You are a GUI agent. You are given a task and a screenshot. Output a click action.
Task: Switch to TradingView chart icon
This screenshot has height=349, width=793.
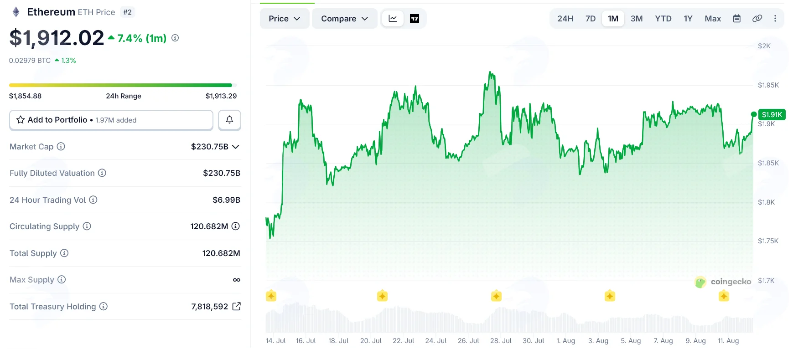click(415, 19)
